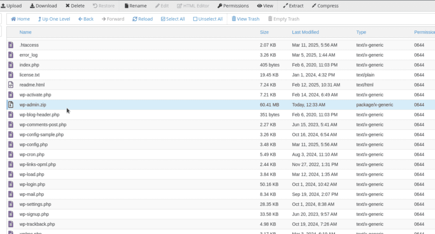Navigate Up One Level
This screenshot has width=435, height=234.
(x=54, y=19)
